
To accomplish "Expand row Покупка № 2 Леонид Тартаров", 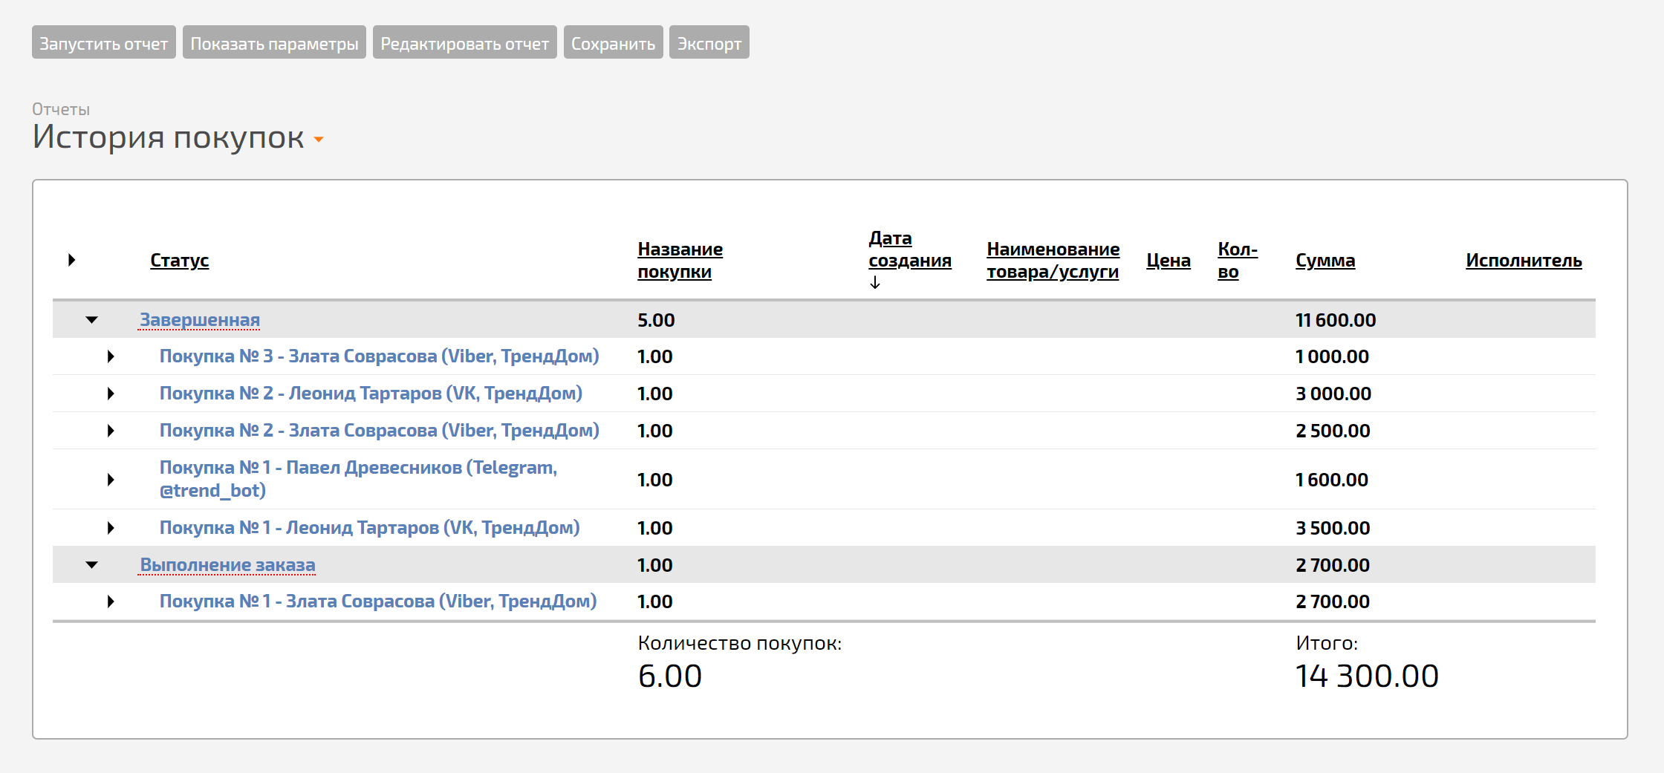I will [x=111, y=394].
